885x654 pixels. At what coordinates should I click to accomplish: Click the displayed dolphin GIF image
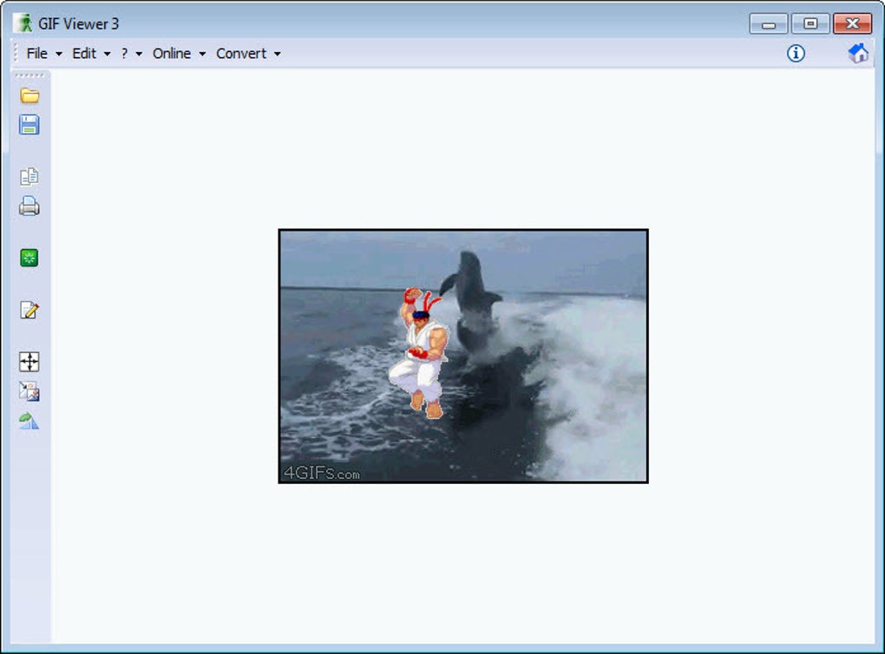[463, 356]
